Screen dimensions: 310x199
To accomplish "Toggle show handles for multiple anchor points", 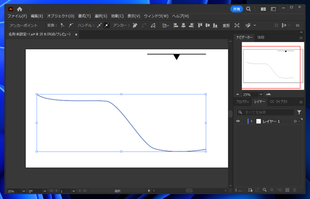I will pyautogui.click(x=100, y=25).
